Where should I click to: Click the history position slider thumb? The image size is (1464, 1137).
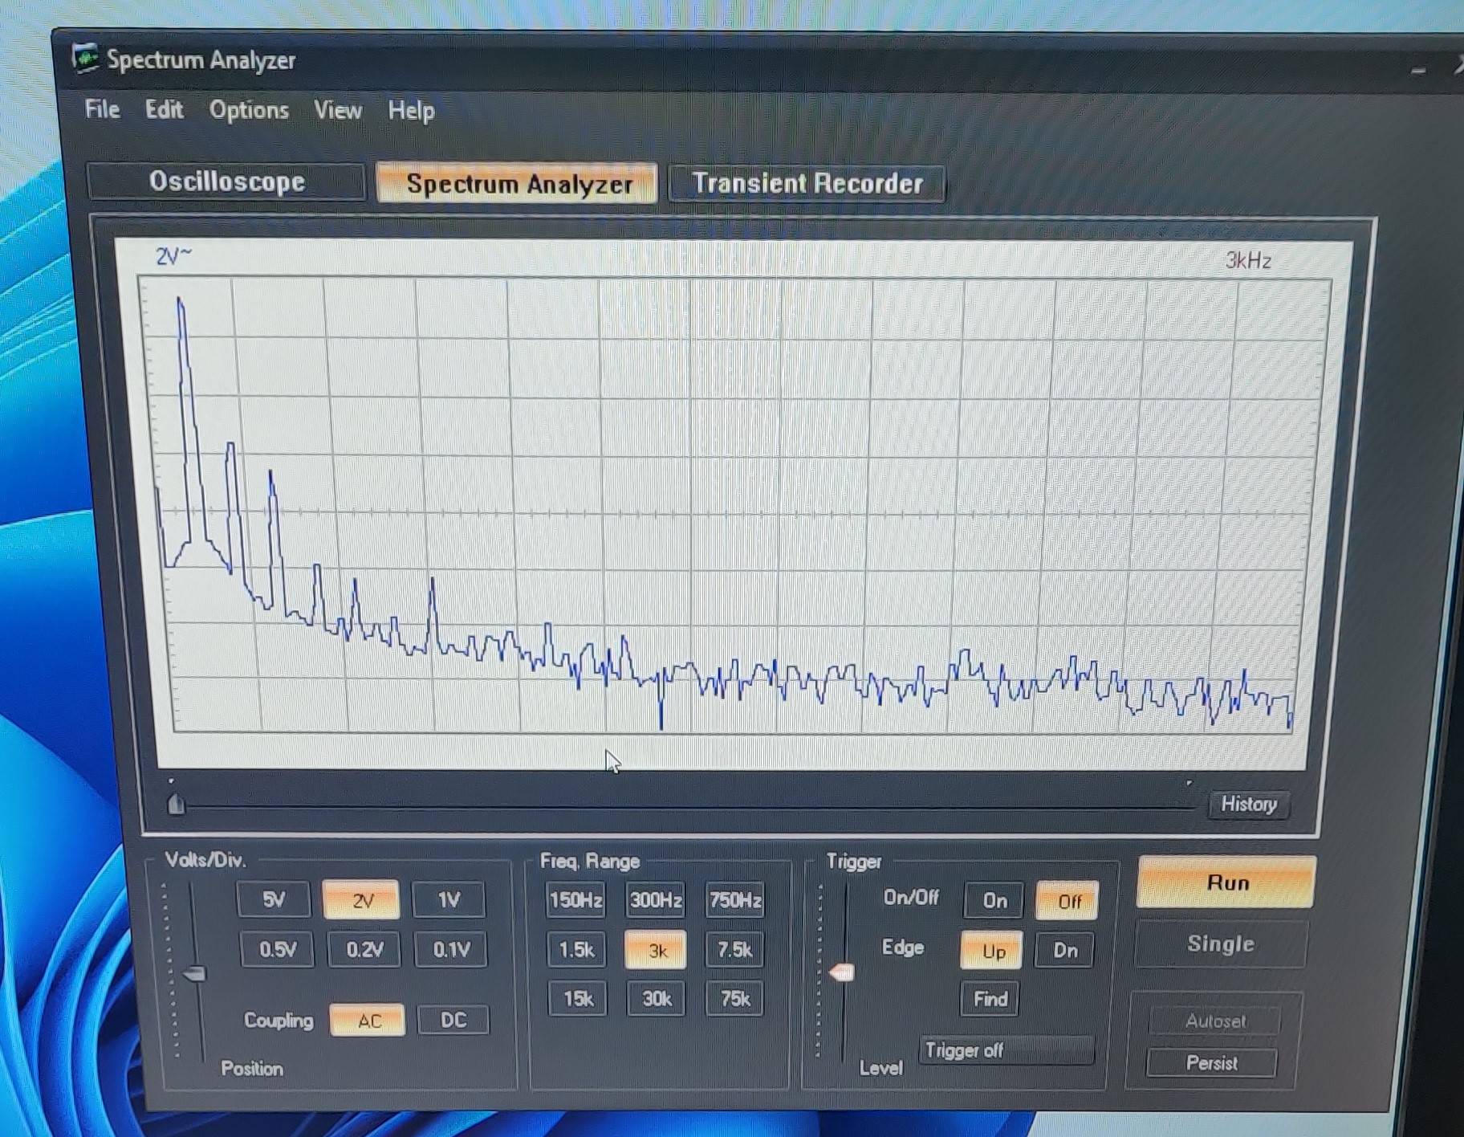(176, 804)
